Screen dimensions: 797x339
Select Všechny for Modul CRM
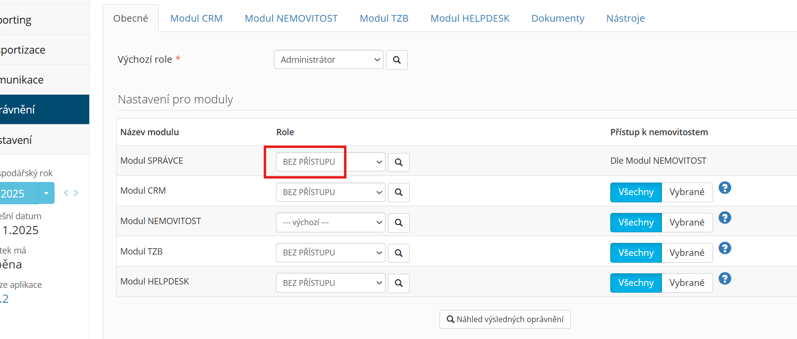coord(636,192)
